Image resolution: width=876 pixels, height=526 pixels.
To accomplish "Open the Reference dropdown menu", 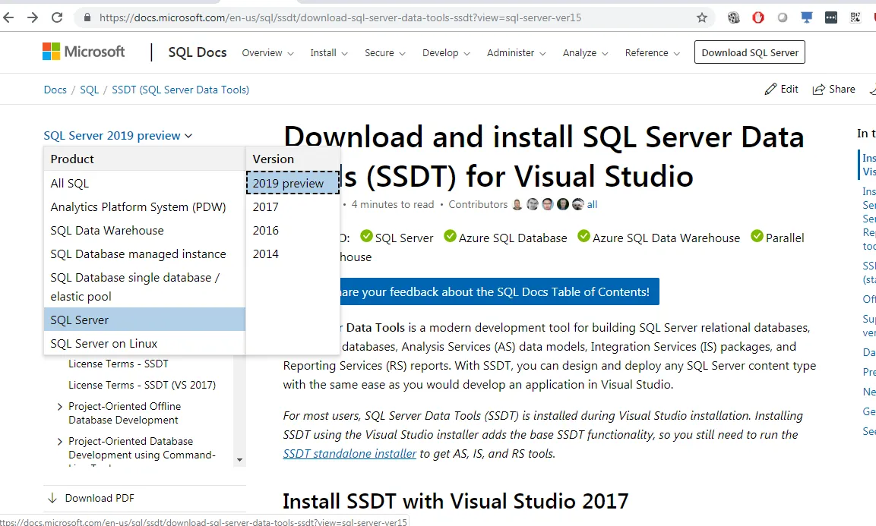I will [653, 52].
